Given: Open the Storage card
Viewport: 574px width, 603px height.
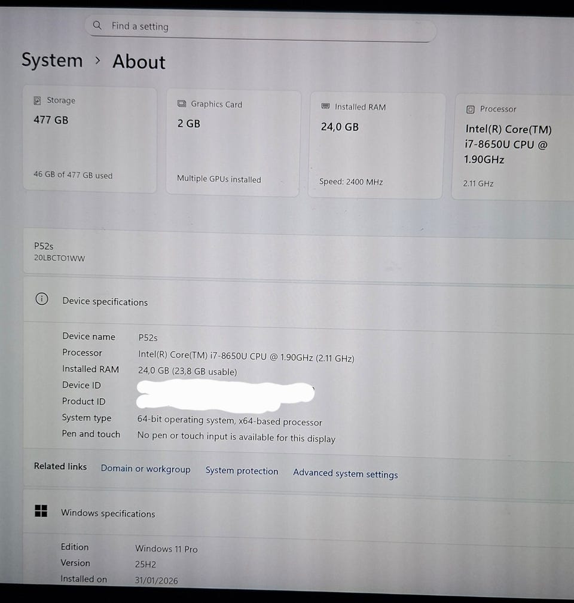Looking at the screenshot, I should [90, 139].
